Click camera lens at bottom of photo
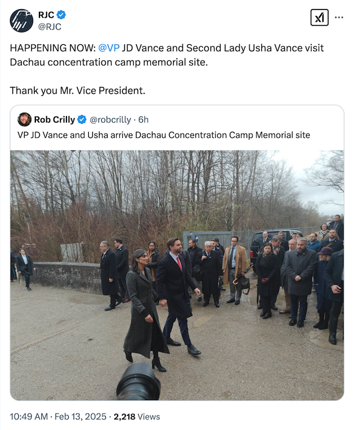Viewport: 353px width, 430px height. [138, 381]
